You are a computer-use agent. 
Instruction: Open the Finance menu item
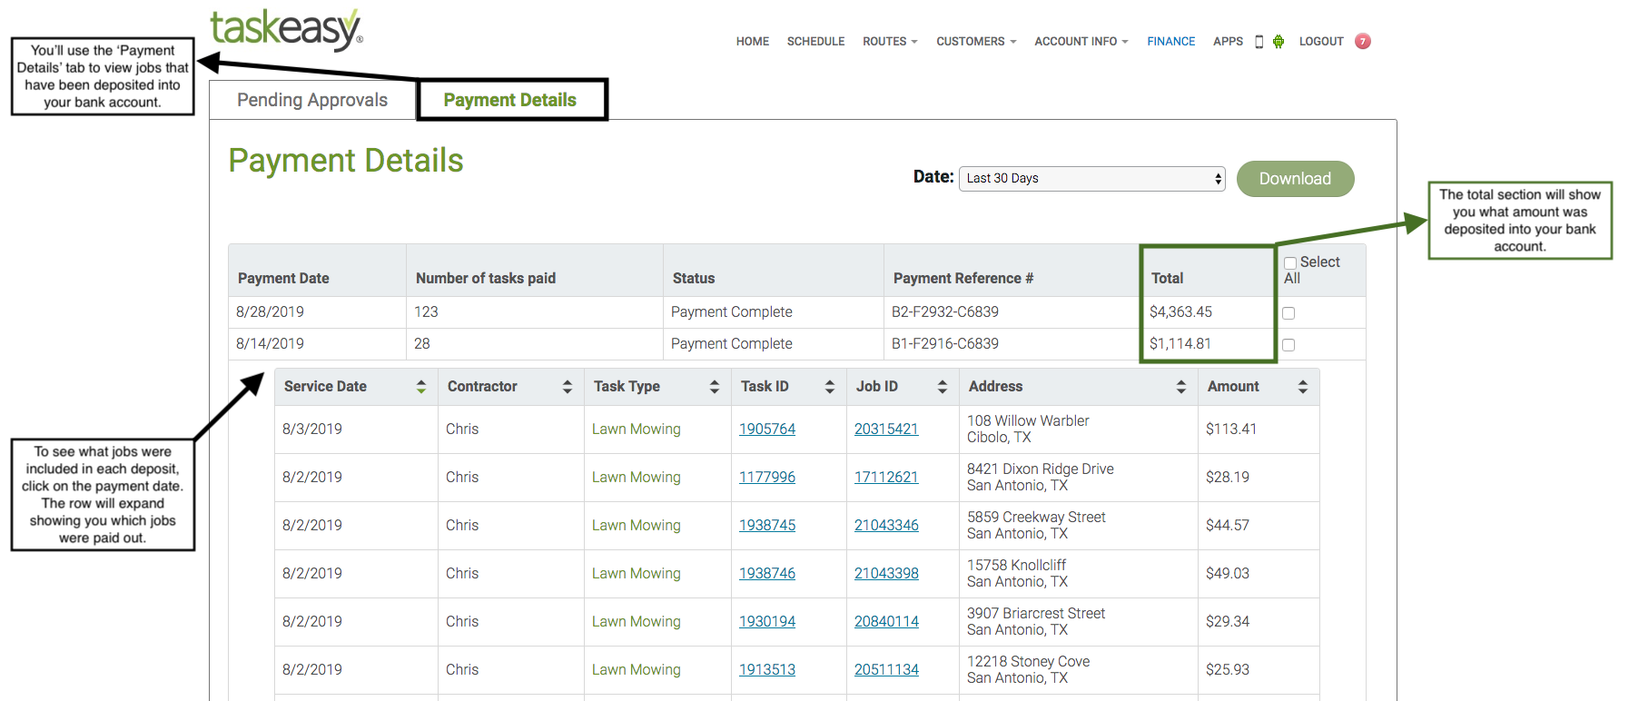(x=1171, y=42)
